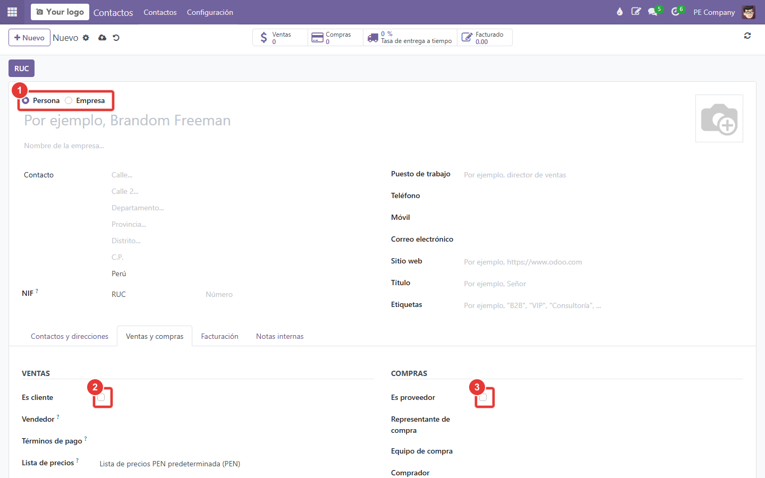Viewport: 765px width, 478px height.
Task: Open the Configuración menu
Action: (x=210, y=12)
